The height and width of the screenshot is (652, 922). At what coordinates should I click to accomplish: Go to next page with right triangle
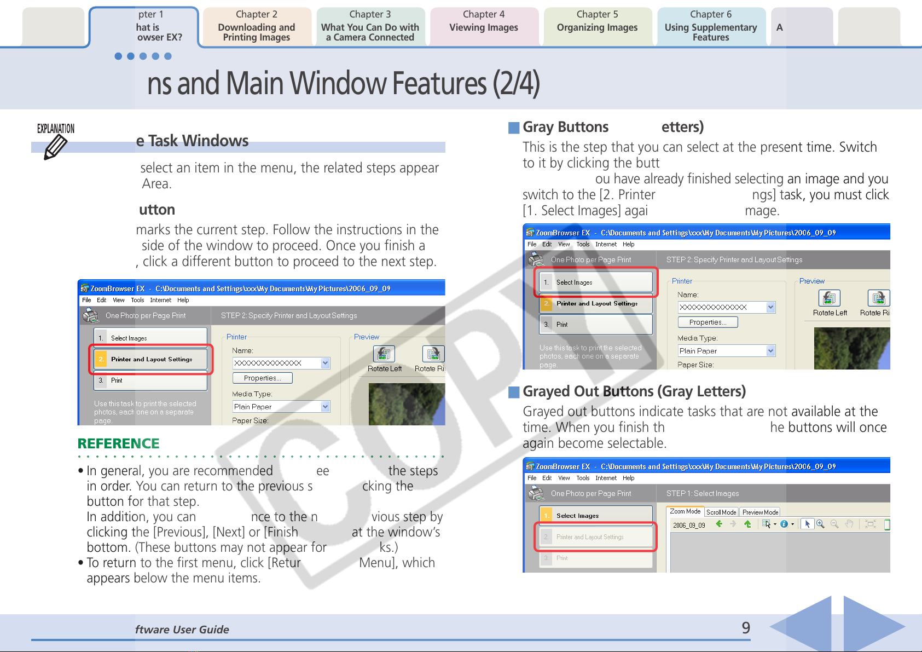(x=872, y=625)
